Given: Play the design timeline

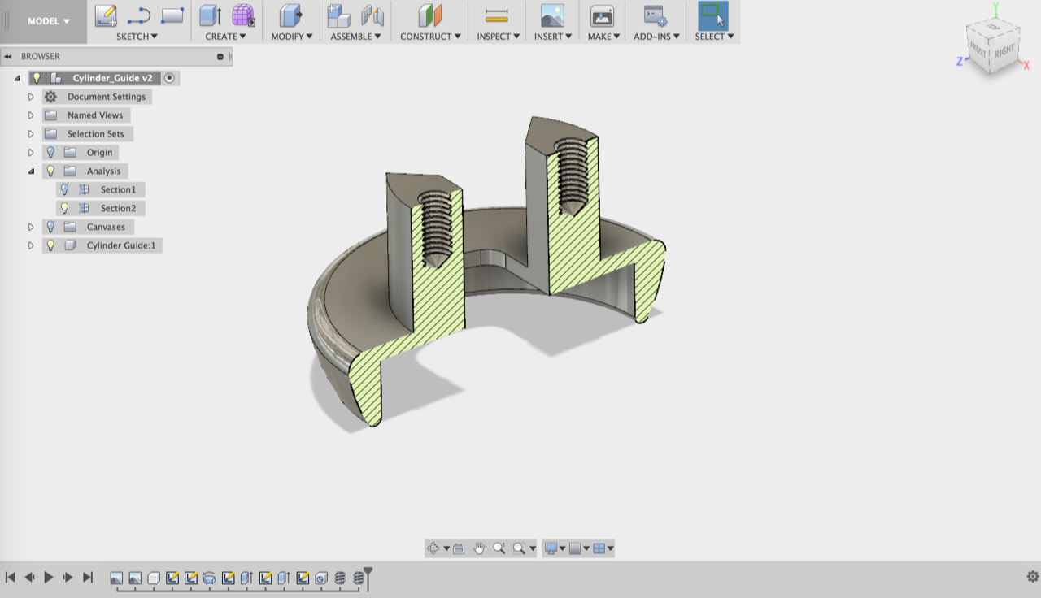Looking at the screenshot, I should [x=49, y=577].
